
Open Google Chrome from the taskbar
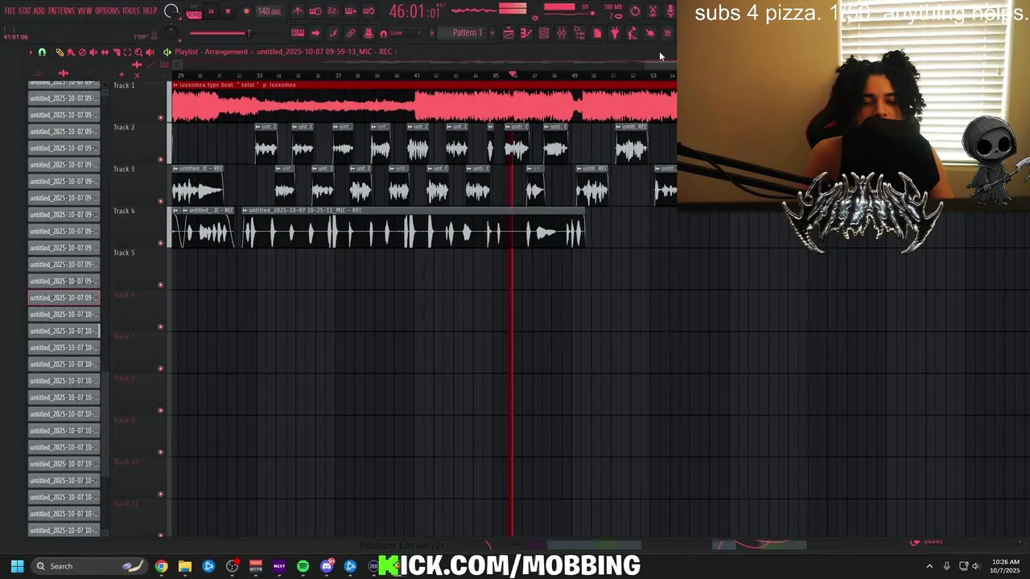tap(161, 566)
